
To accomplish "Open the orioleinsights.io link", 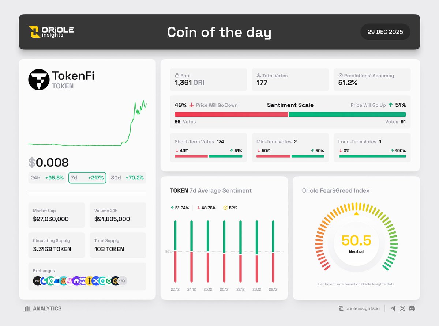I will pyautogui.click(x=362, y=308).
